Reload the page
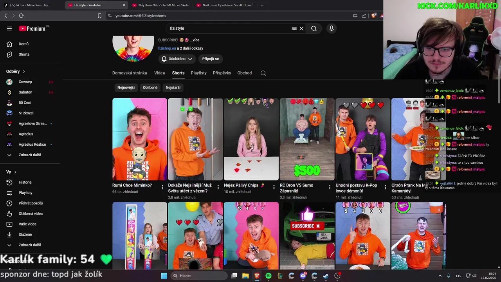Image resolution: width=501 pixels, height=282 pixels. click(x=21, y=16)
